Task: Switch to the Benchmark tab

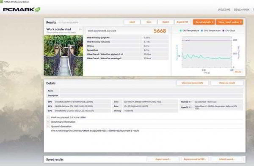Action: [242, 10]
